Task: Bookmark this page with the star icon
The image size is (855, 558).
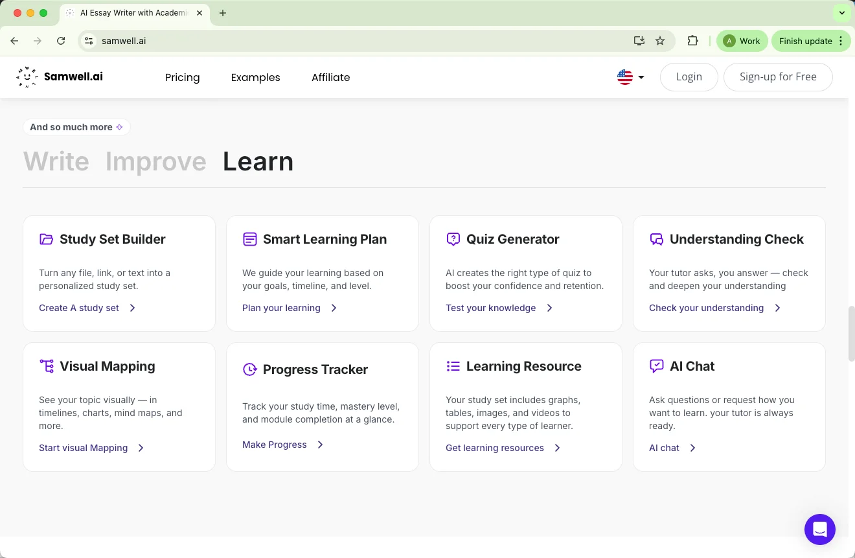Action: pyautogui.click(x=660, y=41)
